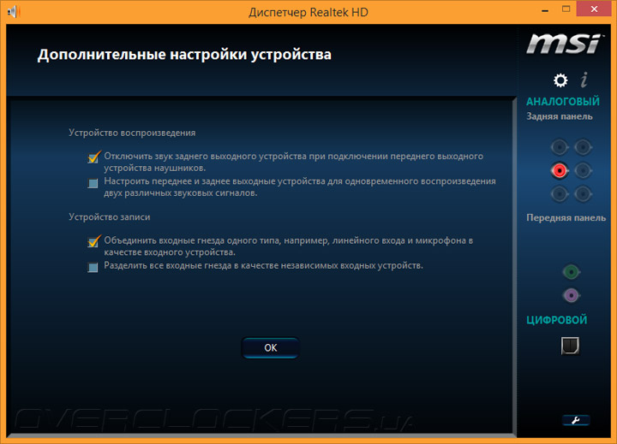Select the grey jack right of red jack
Viewport: 617px width, 444px height.
pyautogui.click(x=583, y=170)
